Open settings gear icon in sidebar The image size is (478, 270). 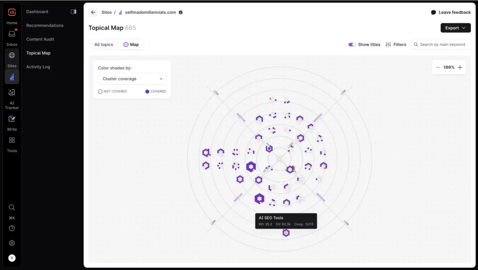tap(12, 243)
